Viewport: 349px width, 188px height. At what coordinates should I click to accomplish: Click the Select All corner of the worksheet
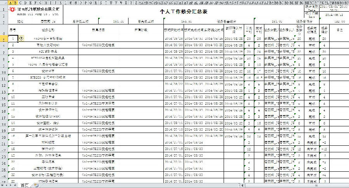4,3
